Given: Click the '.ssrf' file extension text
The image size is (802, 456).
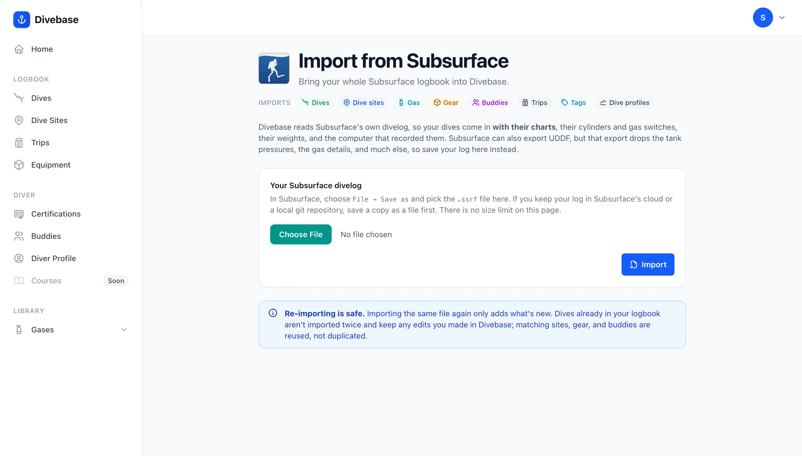Looking at the screenshot, I should (467, 199).
